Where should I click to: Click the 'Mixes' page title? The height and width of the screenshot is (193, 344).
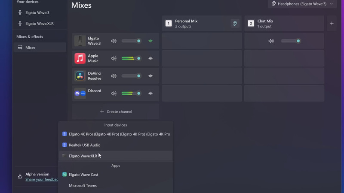(81, 5)
